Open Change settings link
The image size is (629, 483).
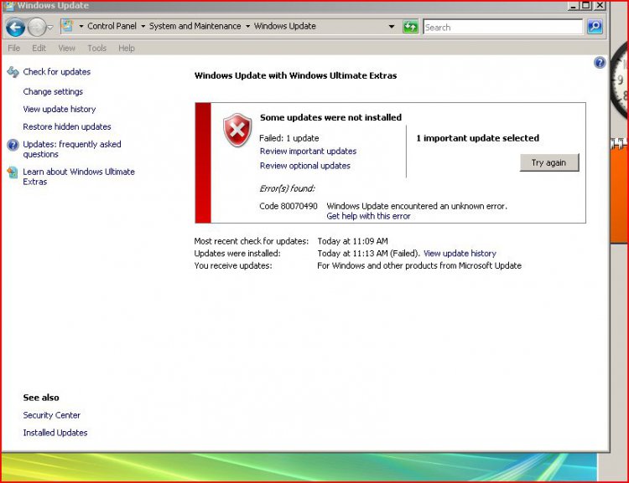[53, 92]
